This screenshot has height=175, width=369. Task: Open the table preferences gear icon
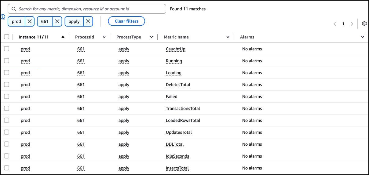point(364,24)
